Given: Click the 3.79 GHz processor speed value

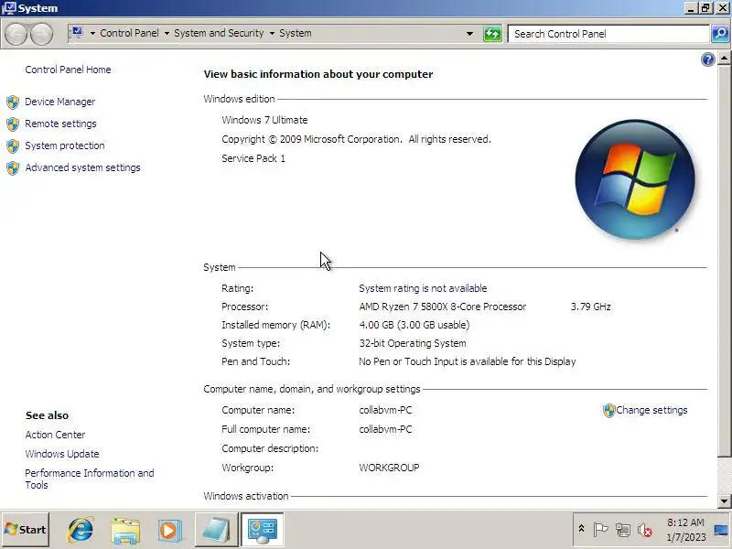Looking at the screenshot, I should tap(591, 307).
